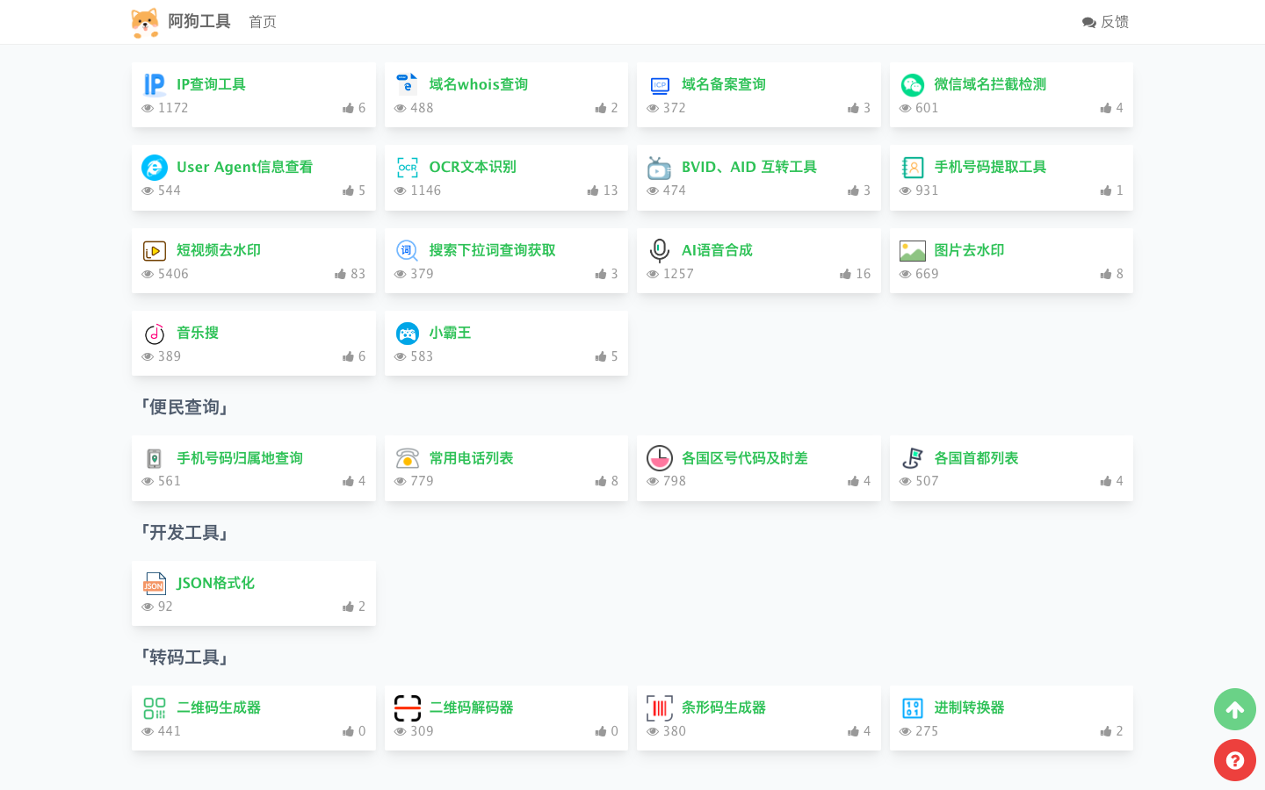Open the JSON格式化 file icon
Viewport: 1265px width, 790px height.
tap(155, 583)
